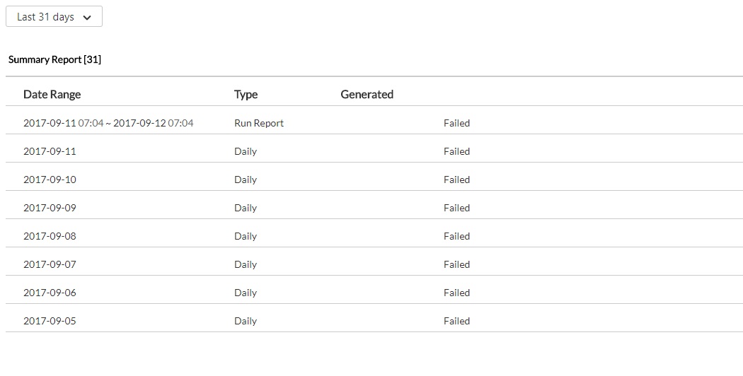This screenshot has width=743, height=376.
Task: Click Failed status of the 2017-09-05 report
Action: click(x=456, y=321)
